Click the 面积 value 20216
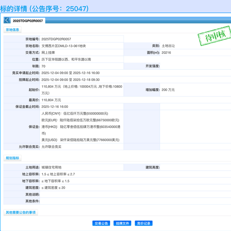This screenshot has width=231, height=231. click(x=166, y=53)
